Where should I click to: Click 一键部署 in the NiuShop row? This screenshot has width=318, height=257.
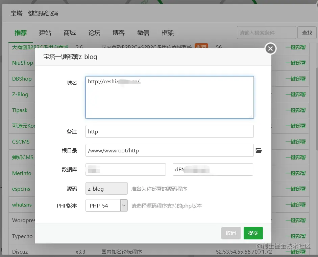[295, 63]
